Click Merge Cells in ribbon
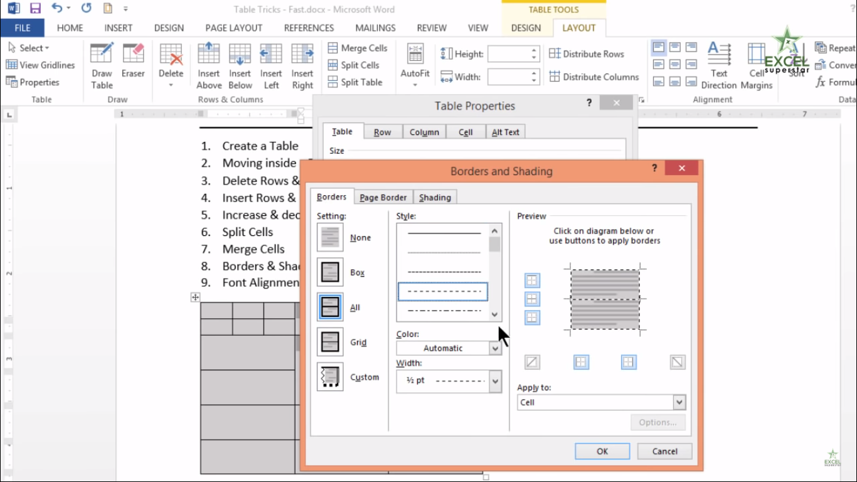Viewport: 857px width, 482px height. coord(358,48)
